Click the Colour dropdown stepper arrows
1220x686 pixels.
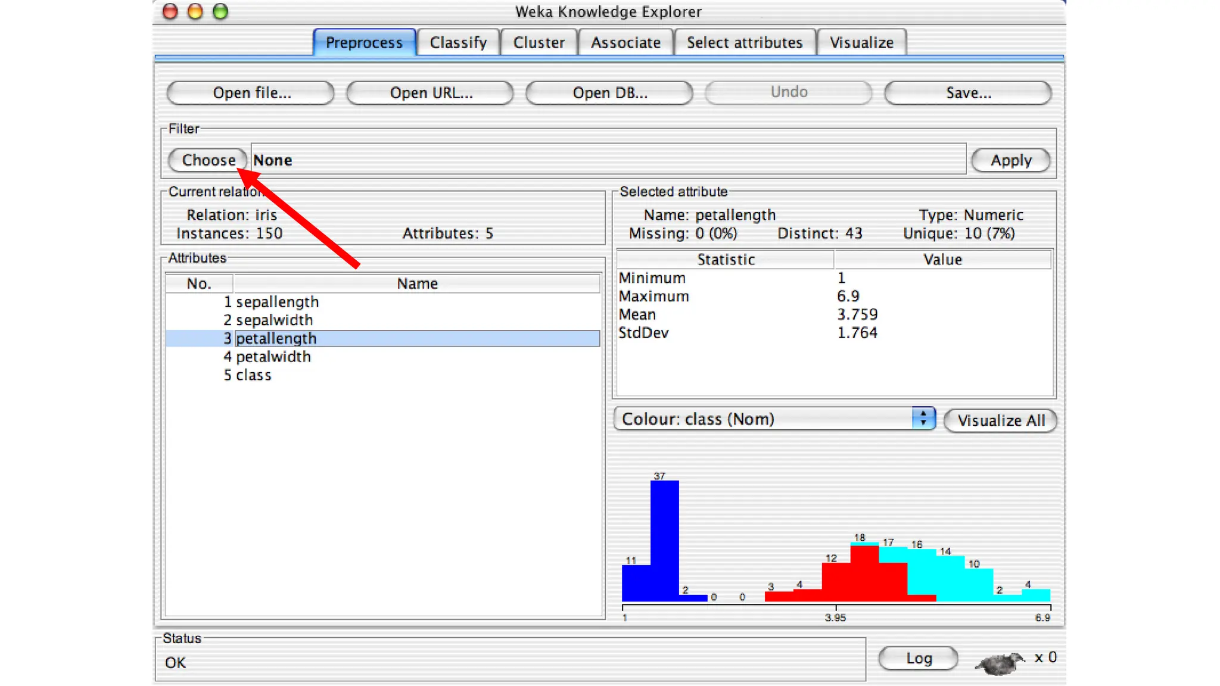tap(923, 419)
